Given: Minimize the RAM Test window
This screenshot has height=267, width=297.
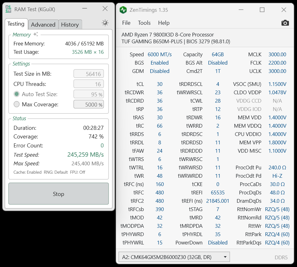Looking at the screenshot, I should [x=85, y=8].
